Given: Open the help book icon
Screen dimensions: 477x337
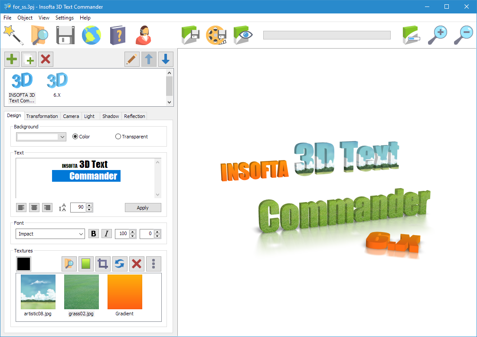Looking at the screenshot, I should [118, 35].
